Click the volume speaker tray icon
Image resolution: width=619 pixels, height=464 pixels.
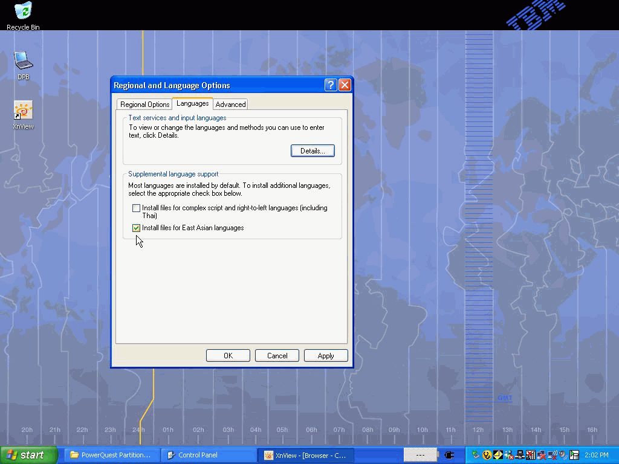pyautogui.click(x=563, y=455)
